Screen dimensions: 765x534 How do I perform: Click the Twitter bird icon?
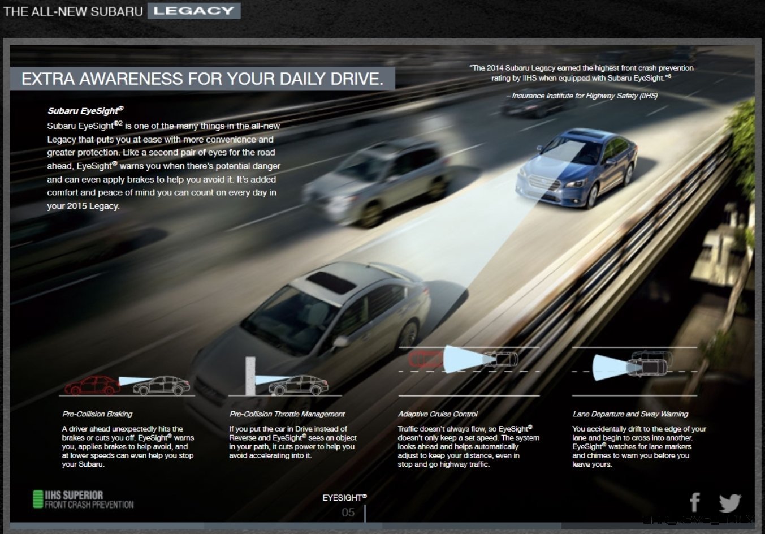coord(729,503)
